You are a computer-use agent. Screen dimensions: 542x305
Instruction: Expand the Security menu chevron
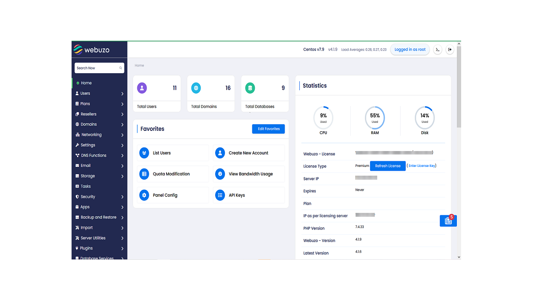[x=122, y=197]
